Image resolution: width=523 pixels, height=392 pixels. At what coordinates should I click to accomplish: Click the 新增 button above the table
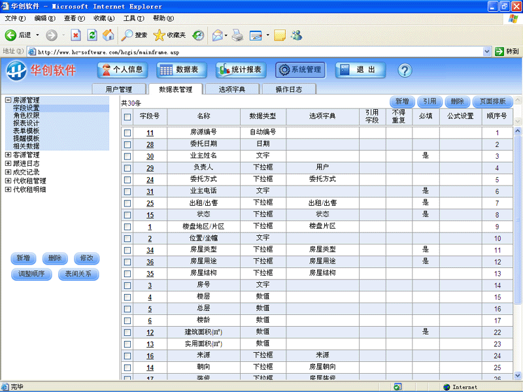click(x=402, y=102)
